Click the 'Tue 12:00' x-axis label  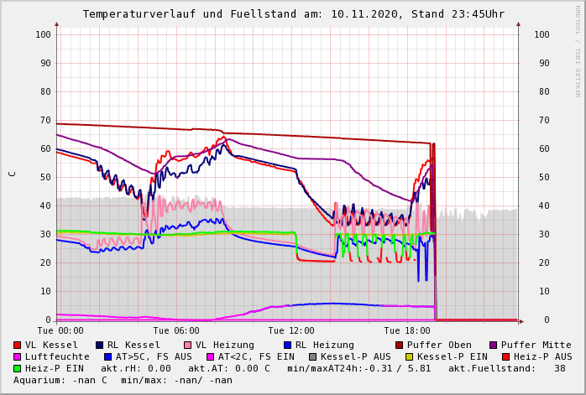point(291,330)
